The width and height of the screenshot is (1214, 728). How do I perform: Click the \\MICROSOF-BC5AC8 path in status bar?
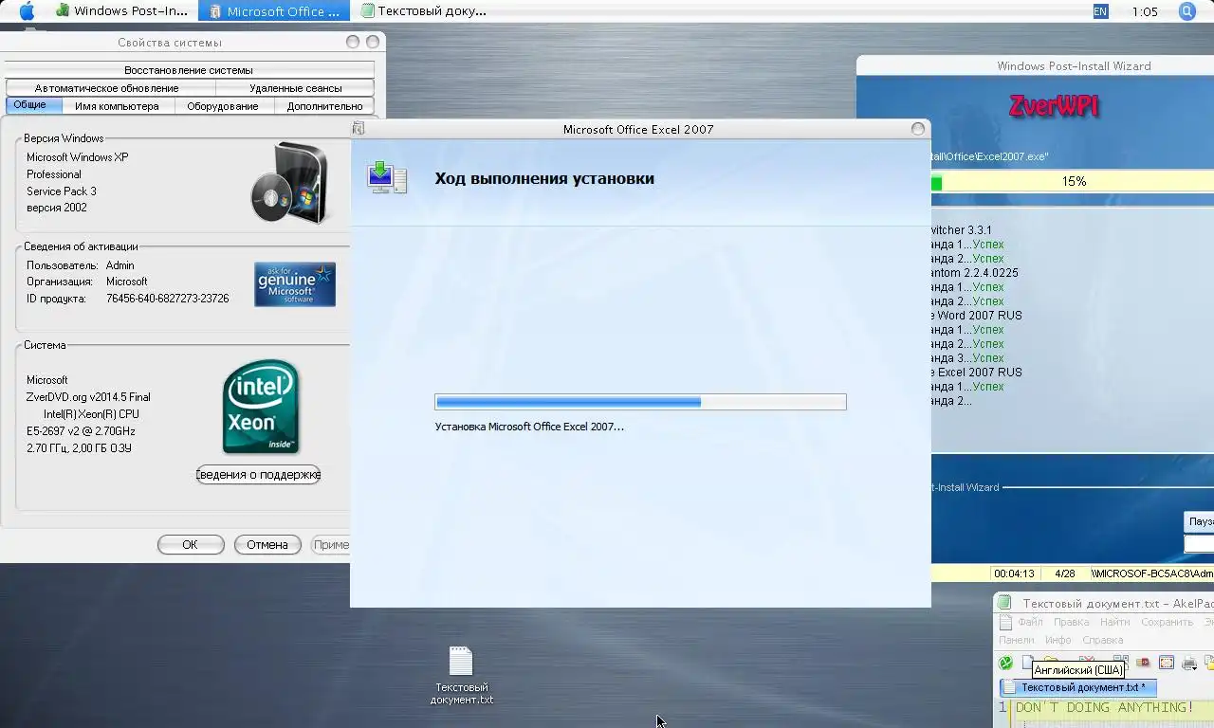(x=1151, y=573)
